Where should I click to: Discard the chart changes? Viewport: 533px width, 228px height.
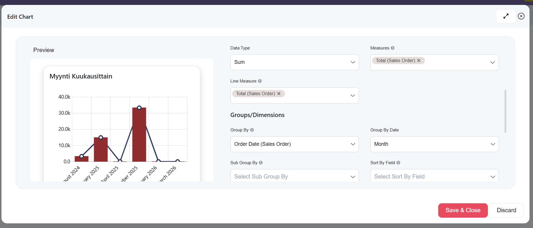tap(506, 210)
